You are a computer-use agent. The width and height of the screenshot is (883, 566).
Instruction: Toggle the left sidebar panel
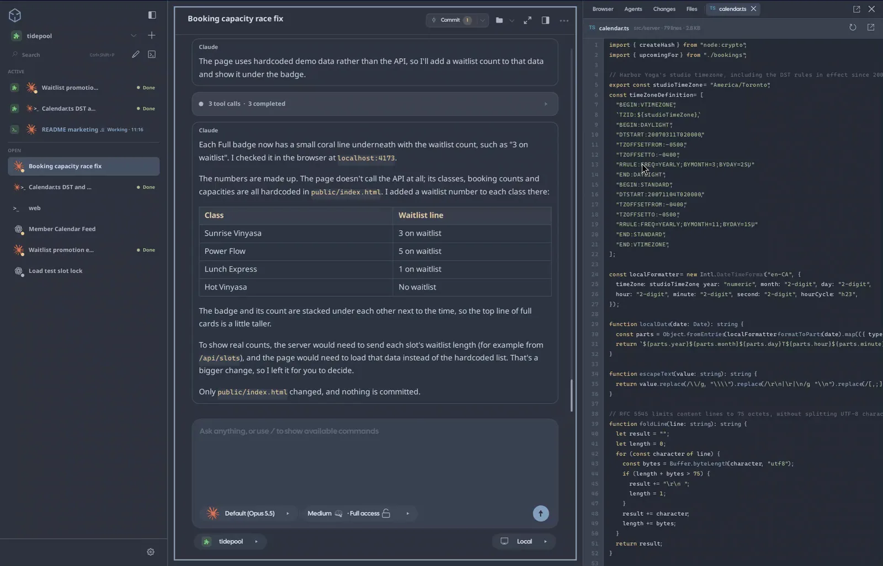(152, 15)
